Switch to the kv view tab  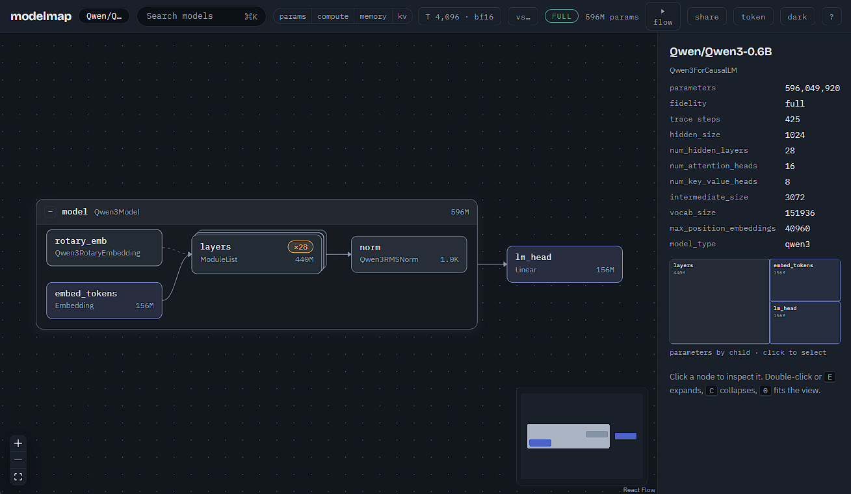pos(402,16)
